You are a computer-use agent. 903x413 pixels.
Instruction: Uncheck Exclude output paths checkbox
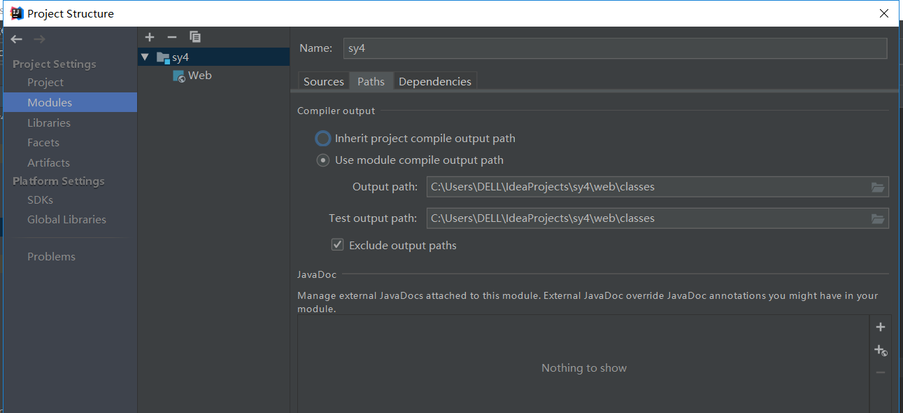[338, 245]
